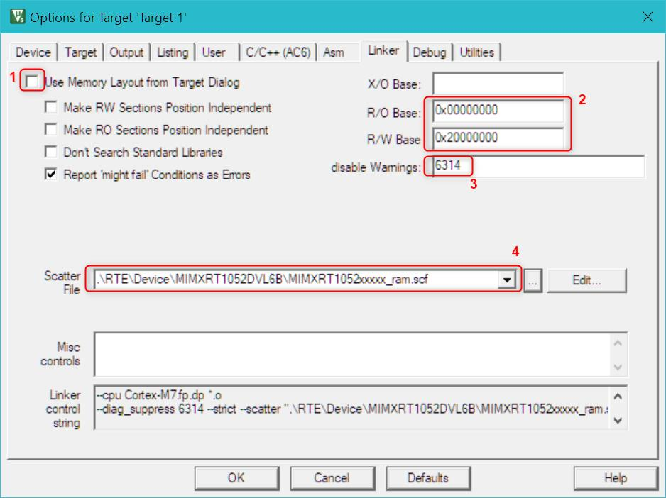
Task: Open the Utilities tab
Action: (x=477, y=52)
